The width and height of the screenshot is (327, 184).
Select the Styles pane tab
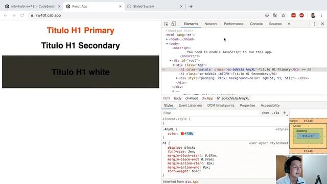tap(169, 105)
